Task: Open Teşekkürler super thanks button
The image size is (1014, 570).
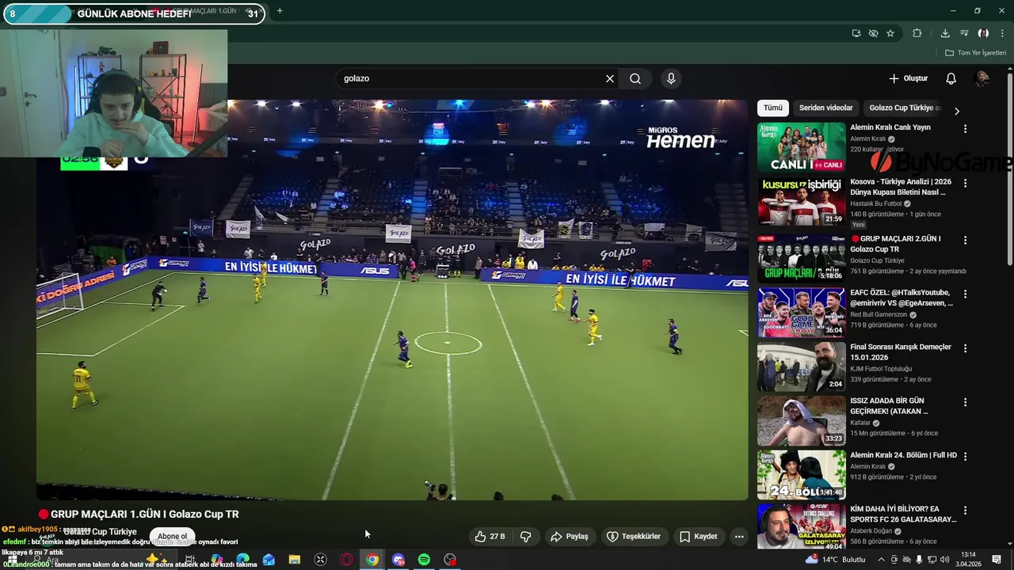Action: pos(633,536)
